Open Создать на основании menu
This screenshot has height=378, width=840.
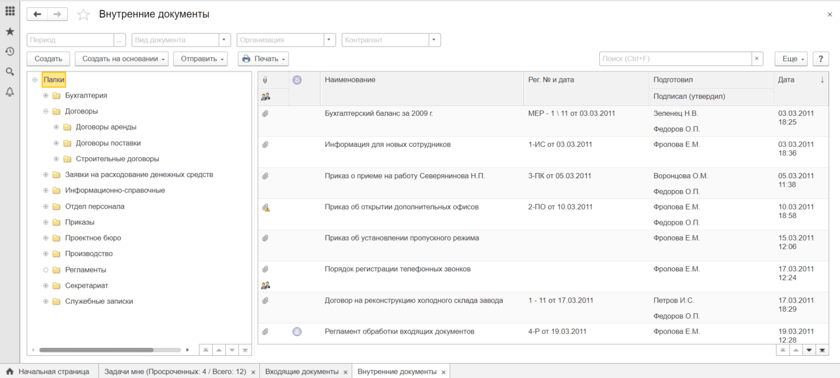click(x=121, y=59)
